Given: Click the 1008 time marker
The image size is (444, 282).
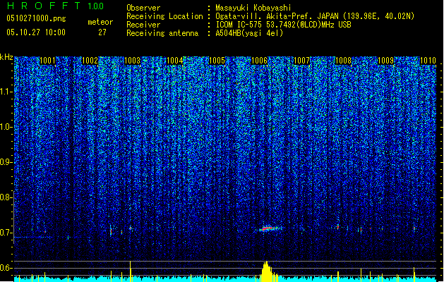Looking at the screenshot, I should point(344,61).
